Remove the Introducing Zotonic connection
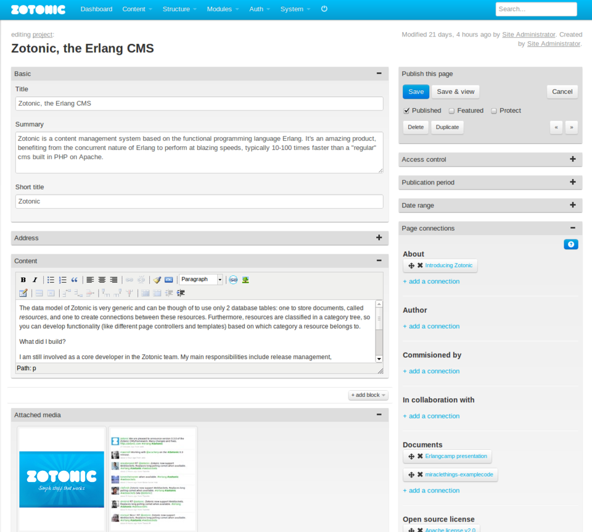This screenshot has height=532, width=592. 420,265
